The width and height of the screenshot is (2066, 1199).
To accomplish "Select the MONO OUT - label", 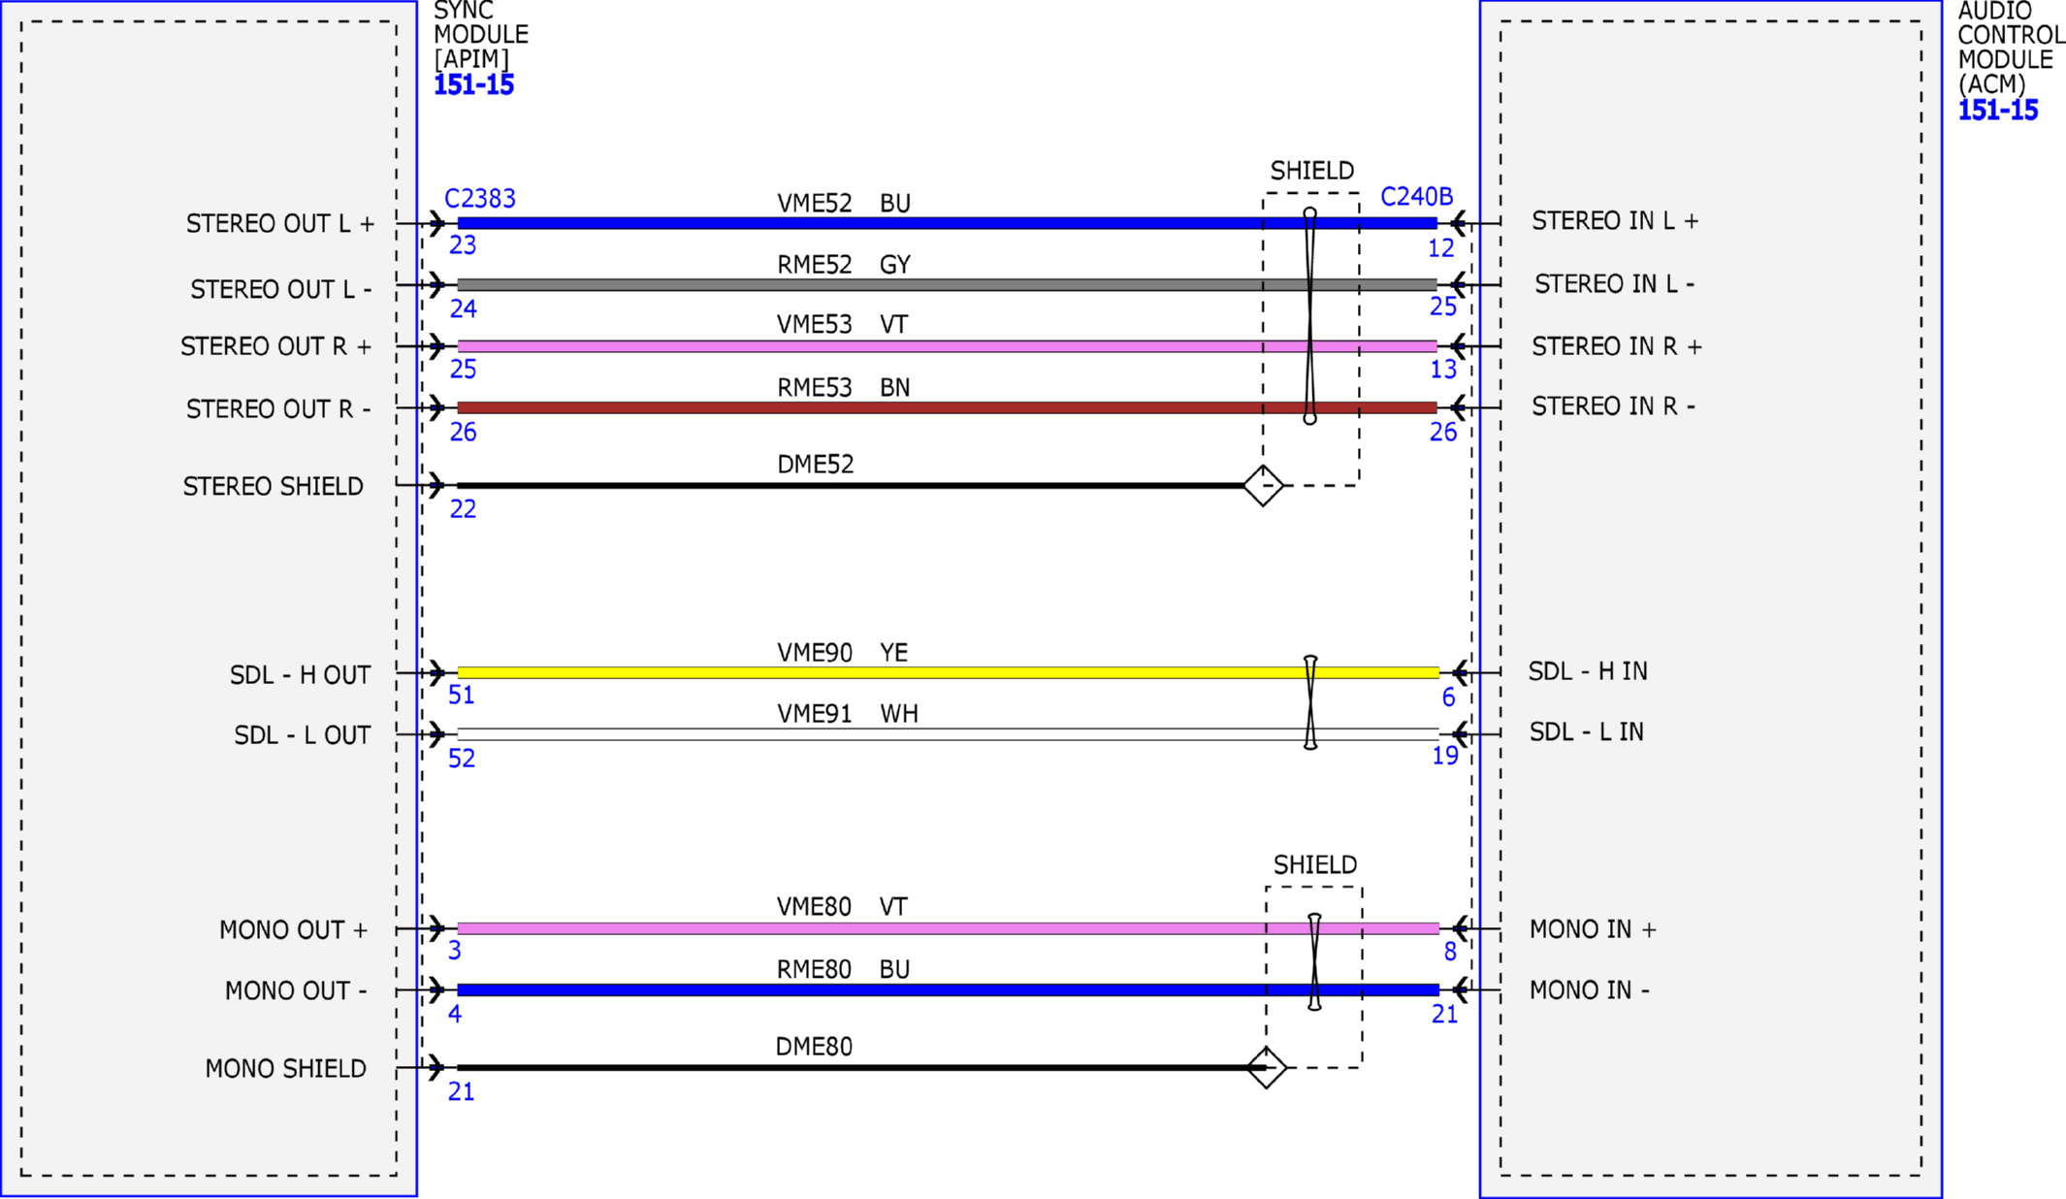I will point(296,991).
